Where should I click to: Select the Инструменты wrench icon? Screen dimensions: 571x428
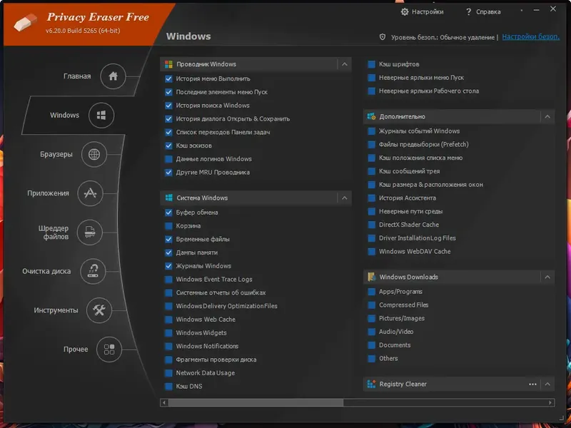tap(99, 310)
